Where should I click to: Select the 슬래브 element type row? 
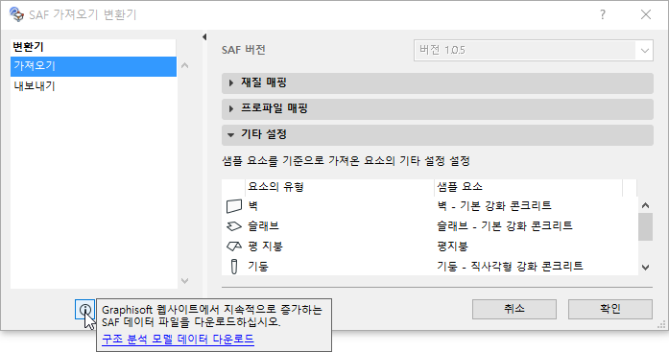pyautogui.click(x=430, y=226)
